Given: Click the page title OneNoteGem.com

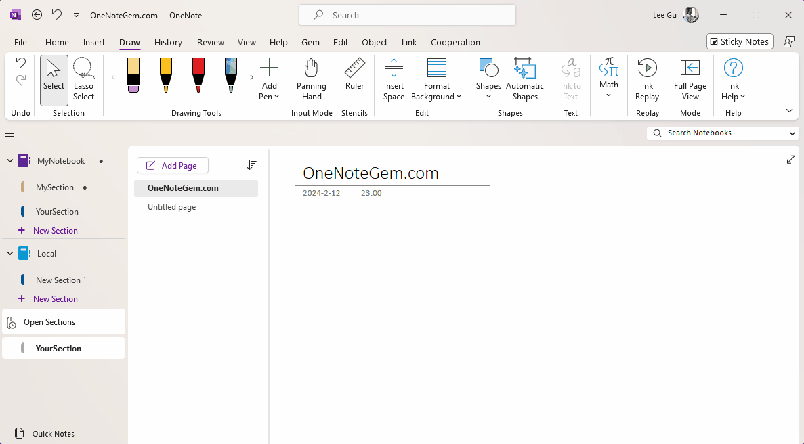Looking at the screenshot, I should click(x=371, y=173).
